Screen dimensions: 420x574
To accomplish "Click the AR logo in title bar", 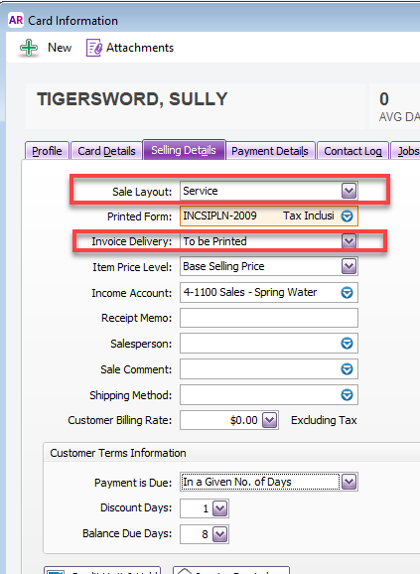I will 16,20.
